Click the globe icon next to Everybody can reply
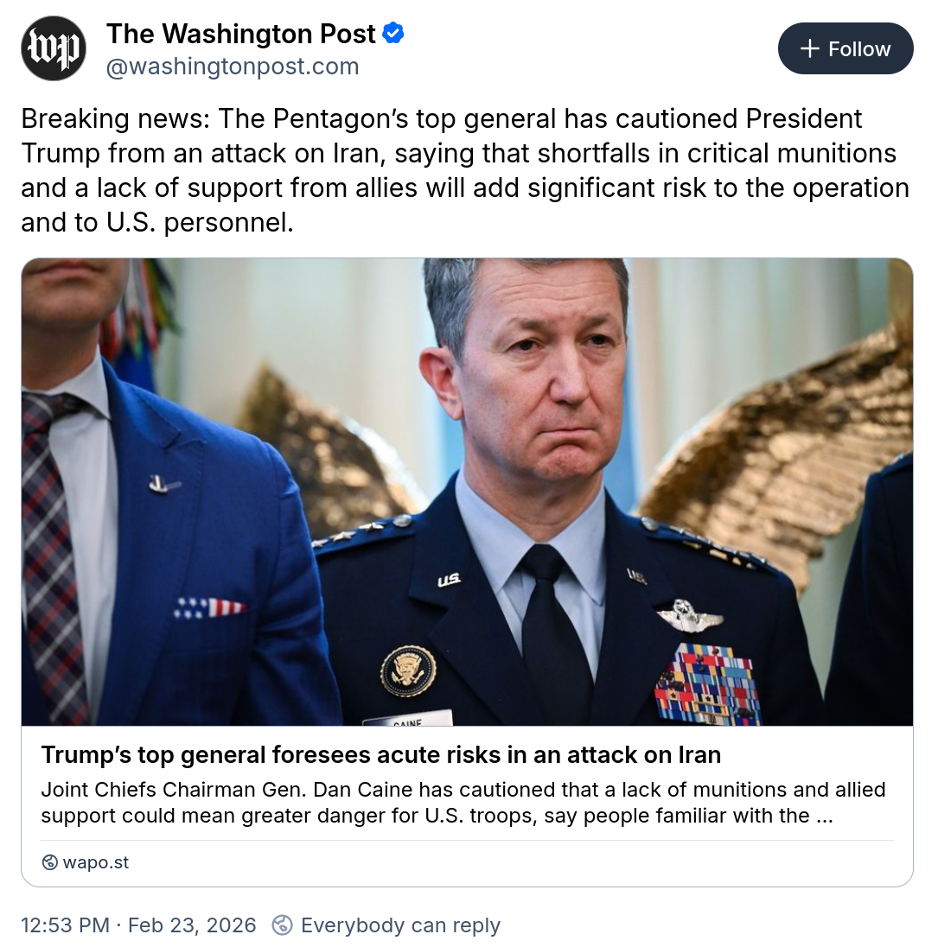 tap(282, 925)
